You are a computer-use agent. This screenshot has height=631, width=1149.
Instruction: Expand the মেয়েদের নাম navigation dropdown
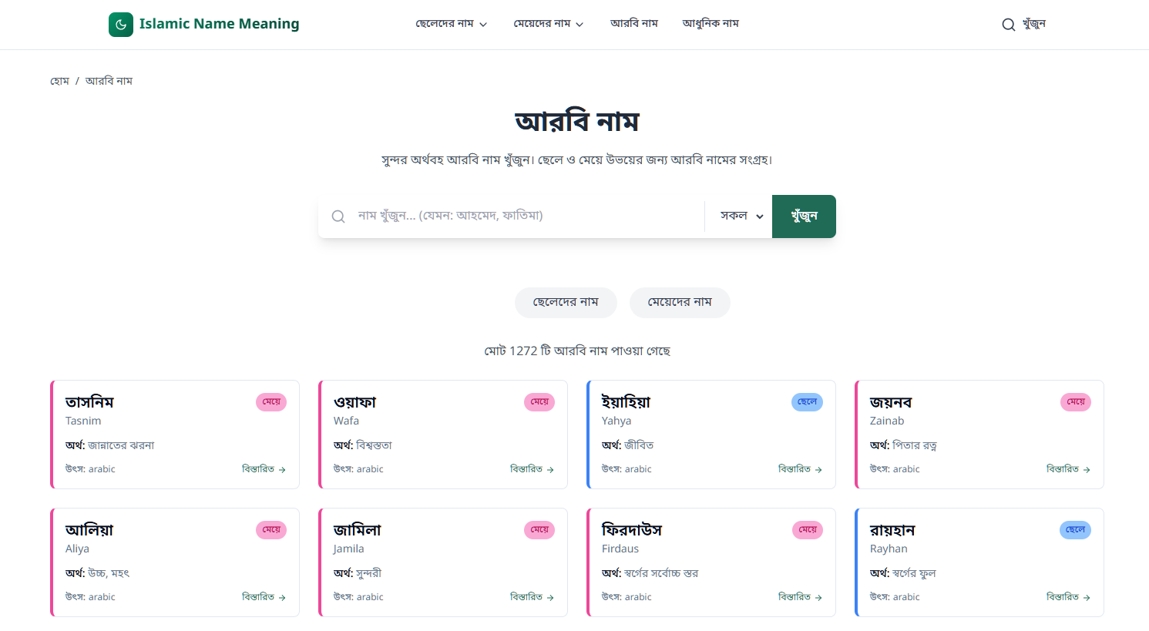point(549,24)
